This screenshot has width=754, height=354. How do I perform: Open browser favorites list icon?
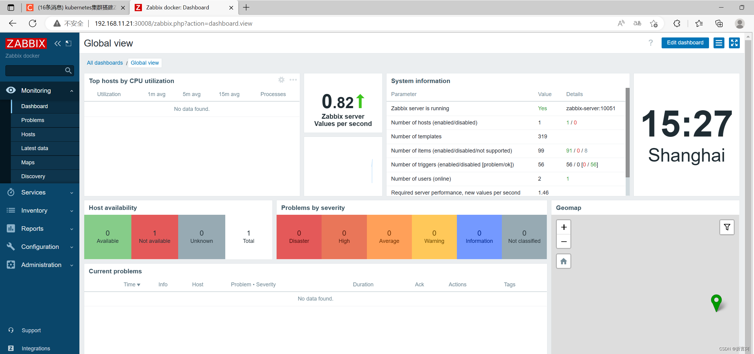coord(699,23)
